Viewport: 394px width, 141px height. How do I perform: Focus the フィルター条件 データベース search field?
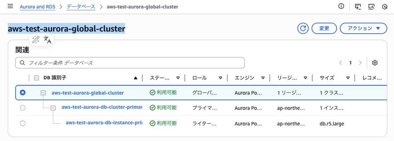[130, 63]
